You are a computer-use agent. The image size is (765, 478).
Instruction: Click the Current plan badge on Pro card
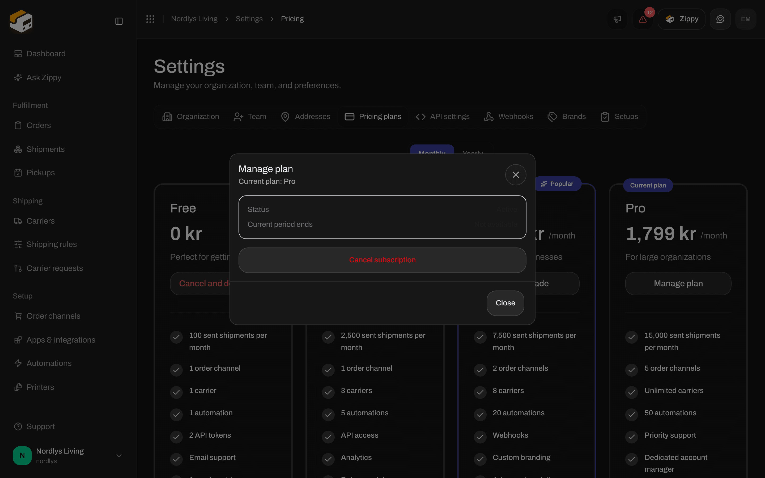[x=648, y=186]
